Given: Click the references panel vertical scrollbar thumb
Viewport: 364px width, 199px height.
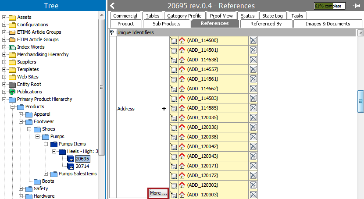Looking at the screenshot, I should [x=360, y=101].
